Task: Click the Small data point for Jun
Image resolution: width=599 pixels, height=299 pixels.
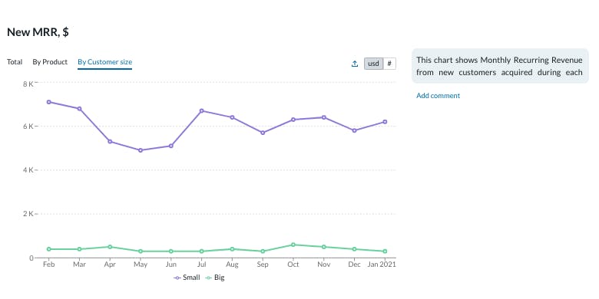Action: 171,146
